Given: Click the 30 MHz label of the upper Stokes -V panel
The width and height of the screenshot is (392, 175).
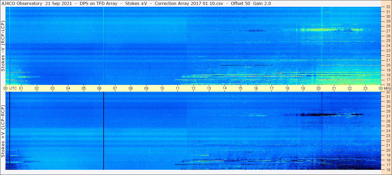Looking at the screenshot, I should point(388,16).
